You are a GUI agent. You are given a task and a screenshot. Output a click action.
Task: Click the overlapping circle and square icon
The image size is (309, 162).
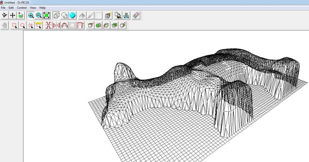click(x=64, y=15)
